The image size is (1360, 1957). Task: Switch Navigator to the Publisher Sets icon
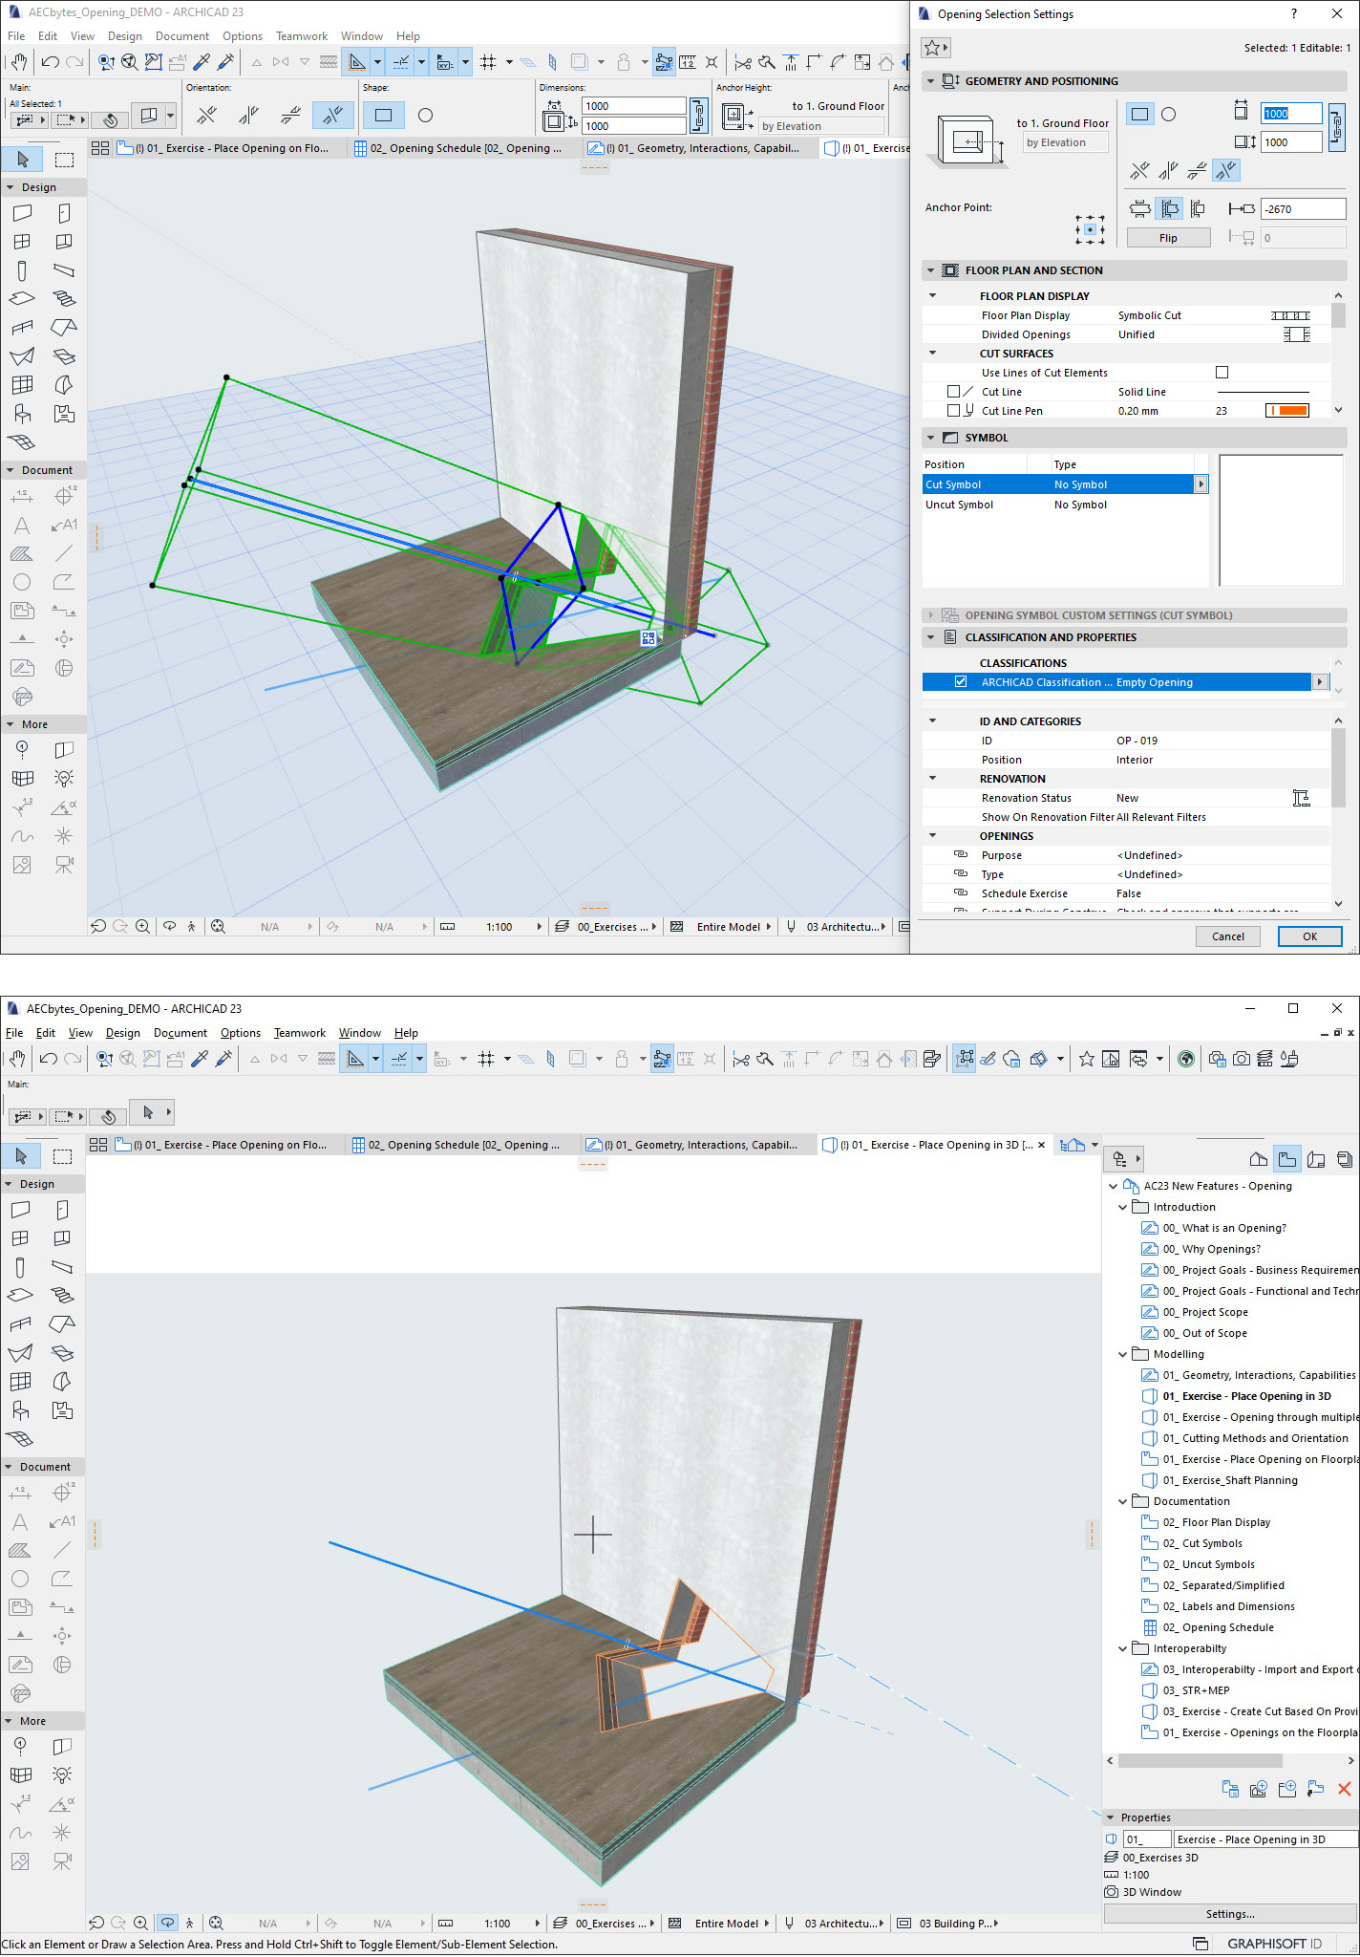tap(1345, 1159)
